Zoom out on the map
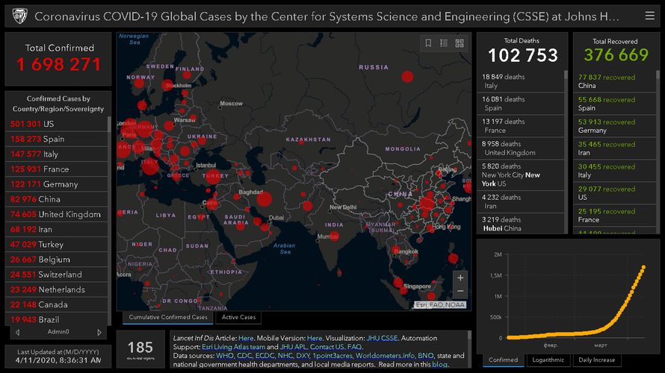Viewport: 665px width, 373px height. (x=460, y=291)
